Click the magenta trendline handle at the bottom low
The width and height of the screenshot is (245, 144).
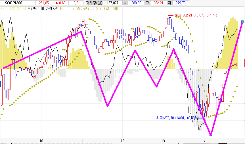(x=210, y=135)
